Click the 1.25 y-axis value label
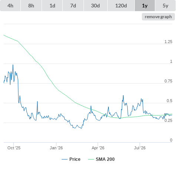Screen dimensions: 176x169 (x=168, y=42)
